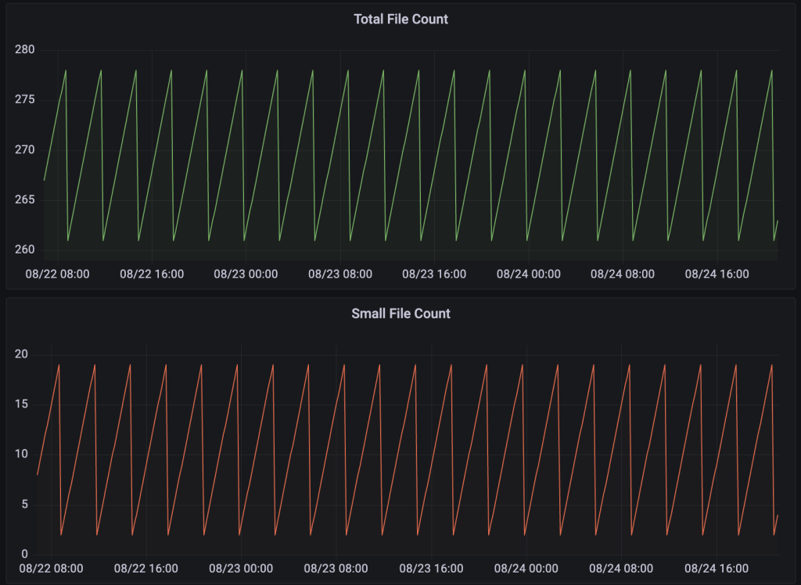Screen dimensions: 801x585
Task: Click the starting point of the green line
Action: [44, 180]
